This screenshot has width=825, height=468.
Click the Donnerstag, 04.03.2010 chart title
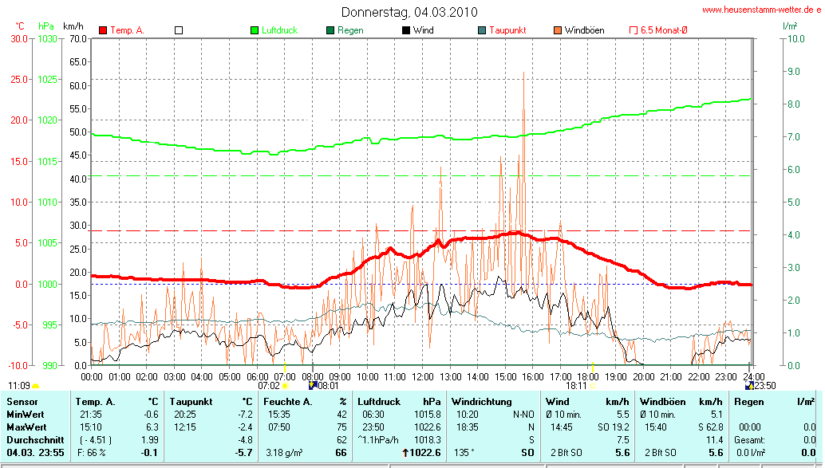tap(409, 12)
